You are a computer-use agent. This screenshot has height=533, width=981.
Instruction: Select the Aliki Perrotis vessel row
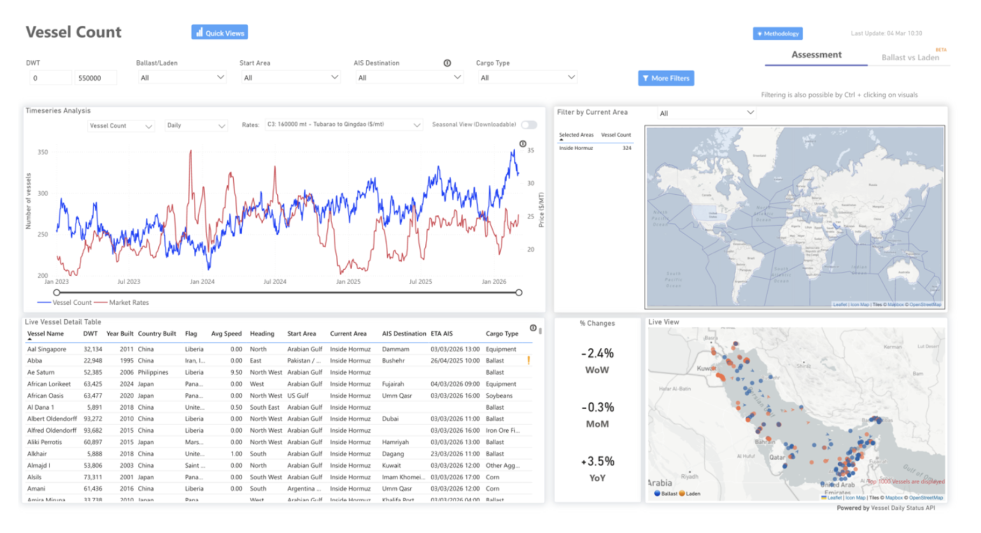(279, 442)
